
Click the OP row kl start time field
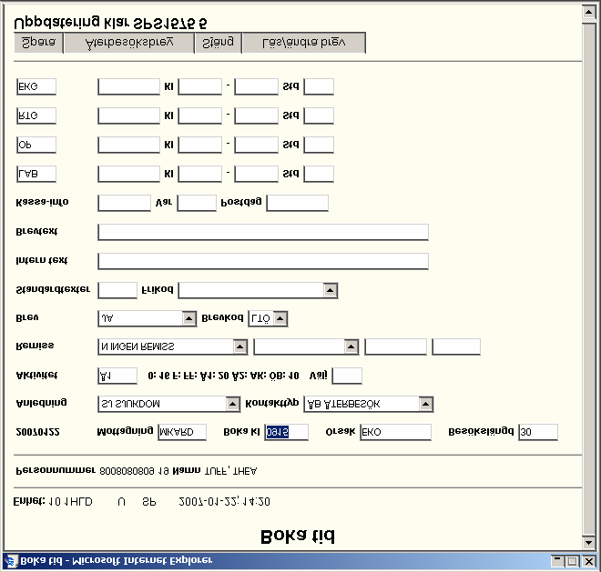point(200,145)
